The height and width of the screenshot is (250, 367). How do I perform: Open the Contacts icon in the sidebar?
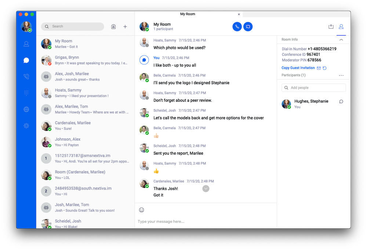26,44
